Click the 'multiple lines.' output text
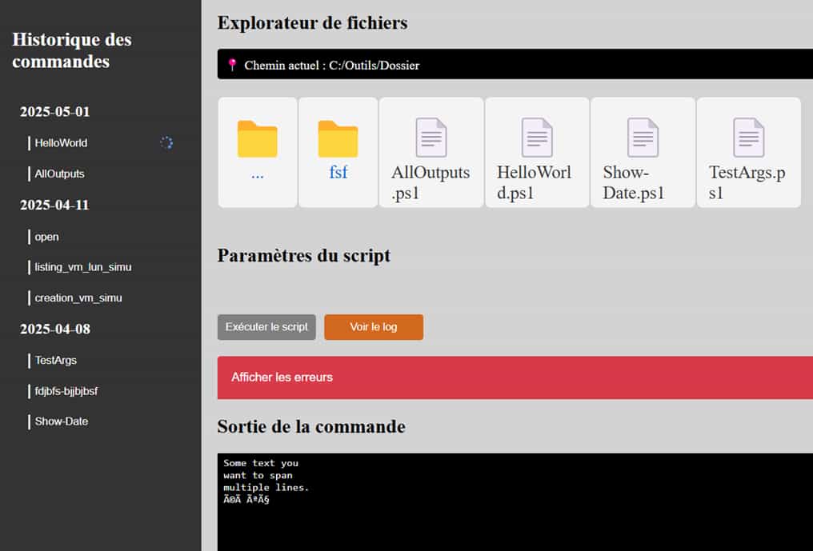 coord(266,487)
